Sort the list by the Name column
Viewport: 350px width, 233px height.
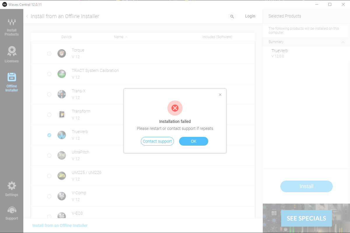coord(120,37)
